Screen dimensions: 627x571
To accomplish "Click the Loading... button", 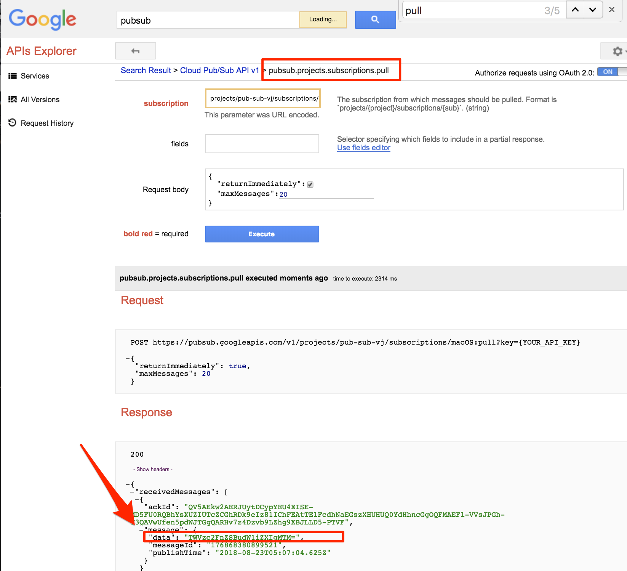I will [x=323, y=19].
